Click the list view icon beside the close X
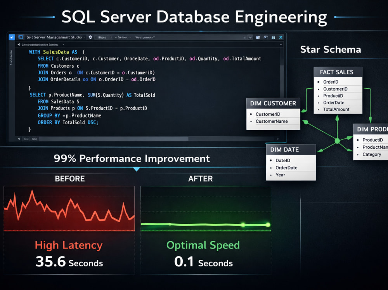 [274, 37]
